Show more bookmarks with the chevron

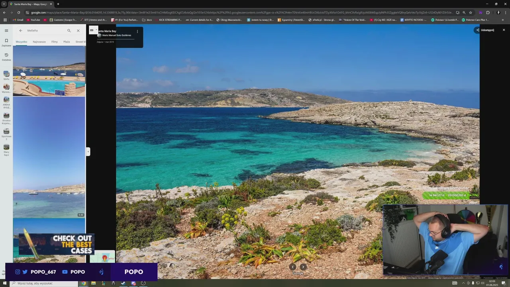coord(502,20)
